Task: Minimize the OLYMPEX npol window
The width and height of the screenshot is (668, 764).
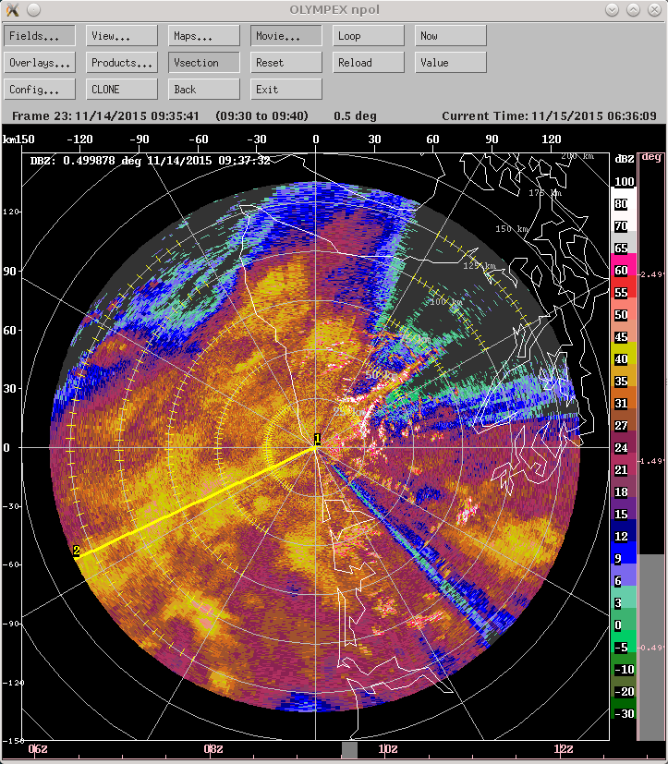Action: (612, 10)
